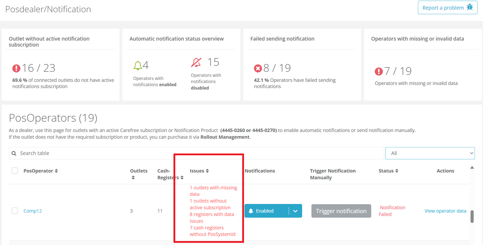This screenshot has width=483, height=245.
Task: Click the bell icon on Enabled button
Action: 251,211
